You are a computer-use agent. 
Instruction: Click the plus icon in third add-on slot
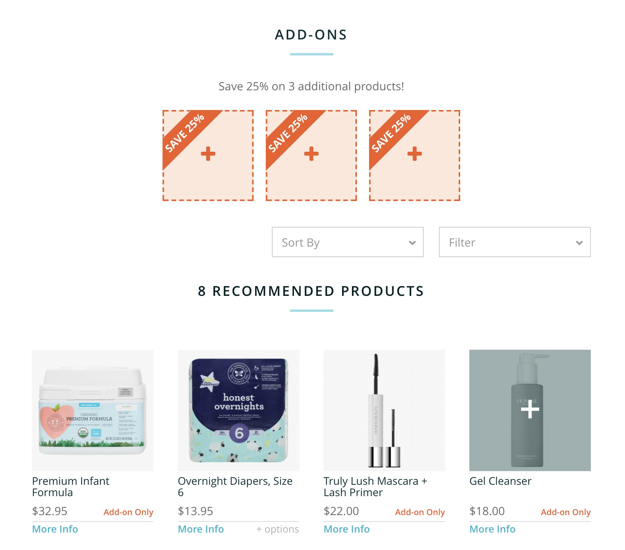click(x=415, y=154)
